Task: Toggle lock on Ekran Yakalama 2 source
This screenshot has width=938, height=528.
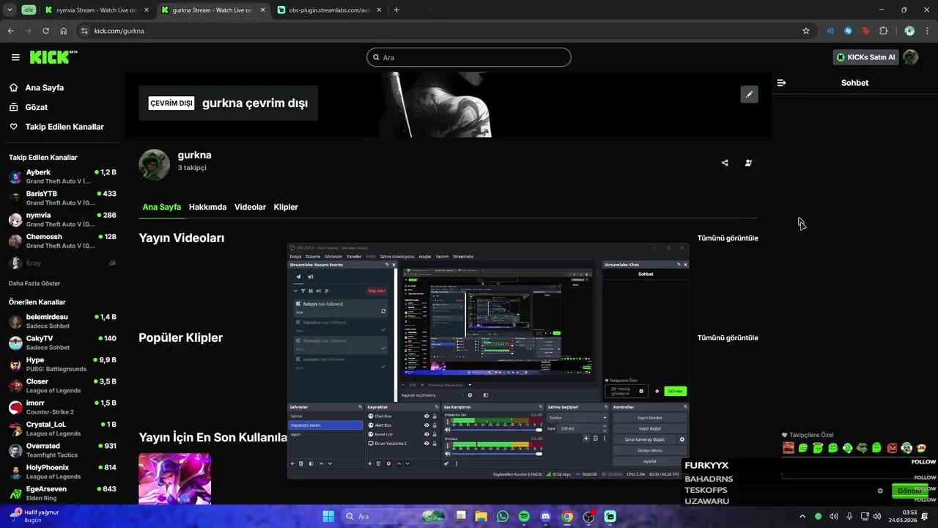Action: 435,444
